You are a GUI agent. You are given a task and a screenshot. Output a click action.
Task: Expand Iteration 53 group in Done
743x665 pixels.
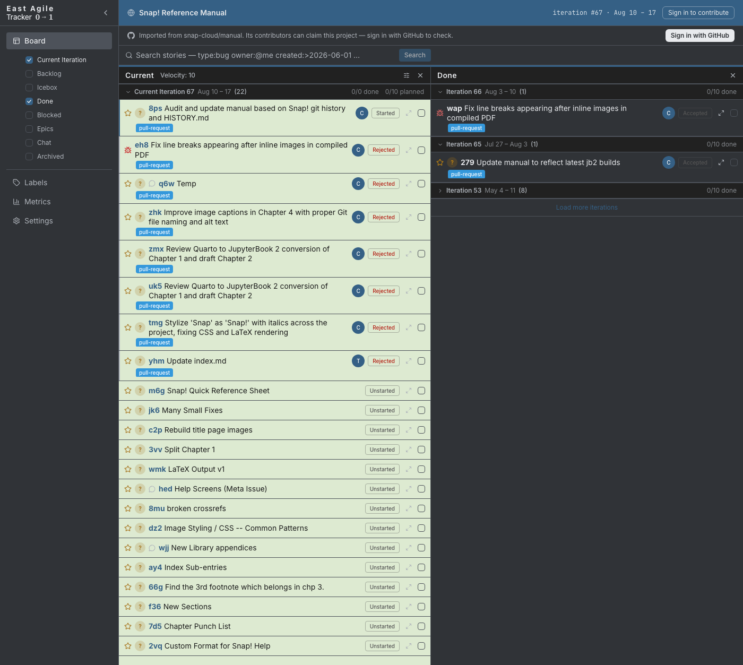[440, 191]
